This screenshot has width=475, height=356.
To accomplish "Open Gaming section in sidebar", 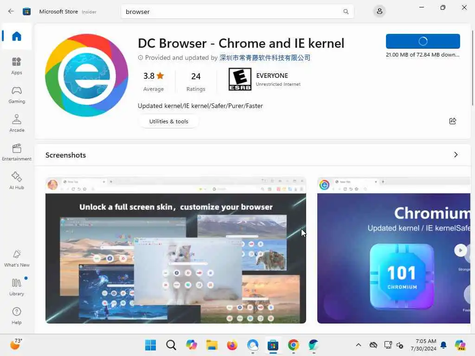I will [x=16, y=95].
